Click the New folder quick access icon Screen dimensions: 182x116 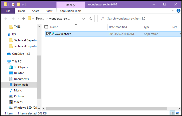(18, 5)
